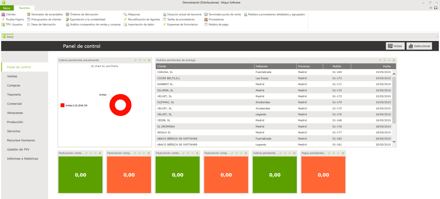Open Exportación a la contabilidad
This screenshot has width=440, height=199.
point(85,19)
